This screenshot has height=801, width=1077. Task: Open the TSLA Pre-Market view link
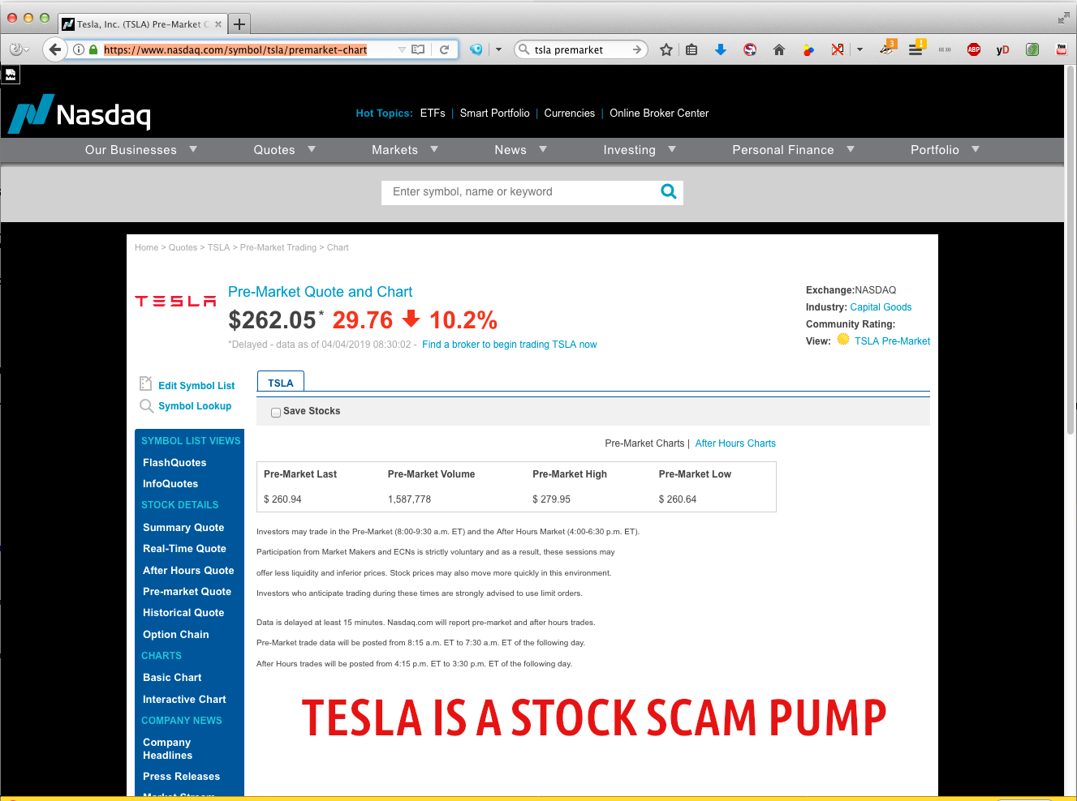(x=892, y=341)
